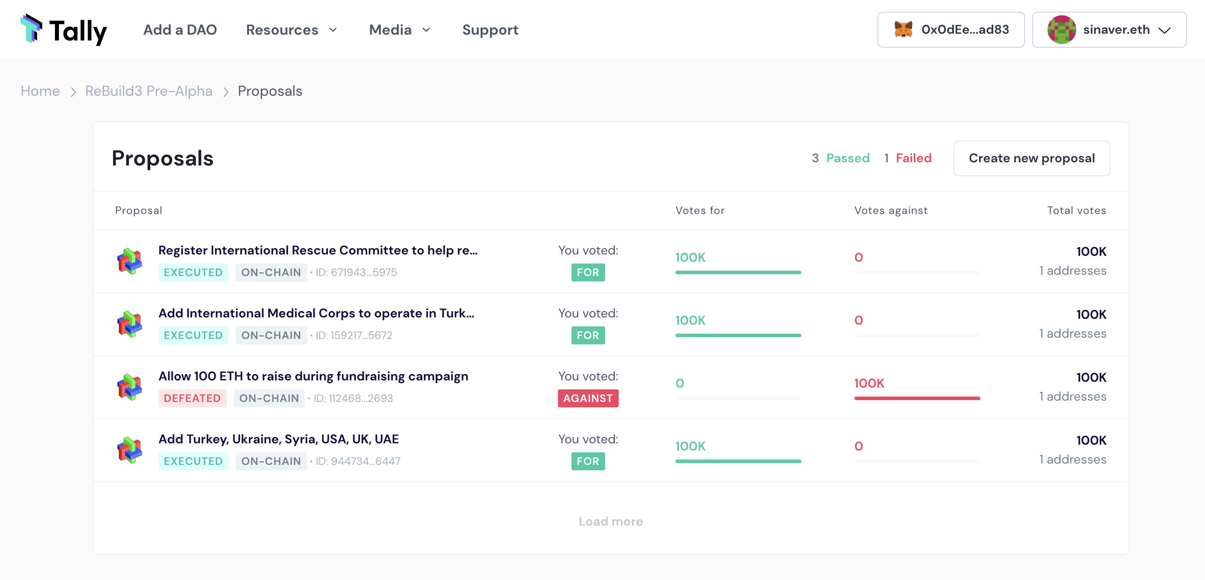Click Load more proposals
This screenshot has height=580, width=1205.
coord(610,521)
